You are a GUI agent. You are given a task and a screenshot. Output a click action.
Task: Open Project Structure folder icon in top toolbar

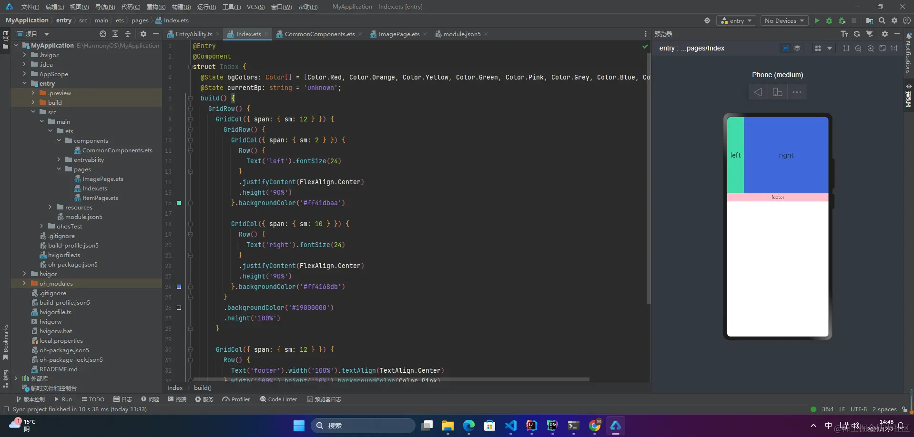[870, 20]
